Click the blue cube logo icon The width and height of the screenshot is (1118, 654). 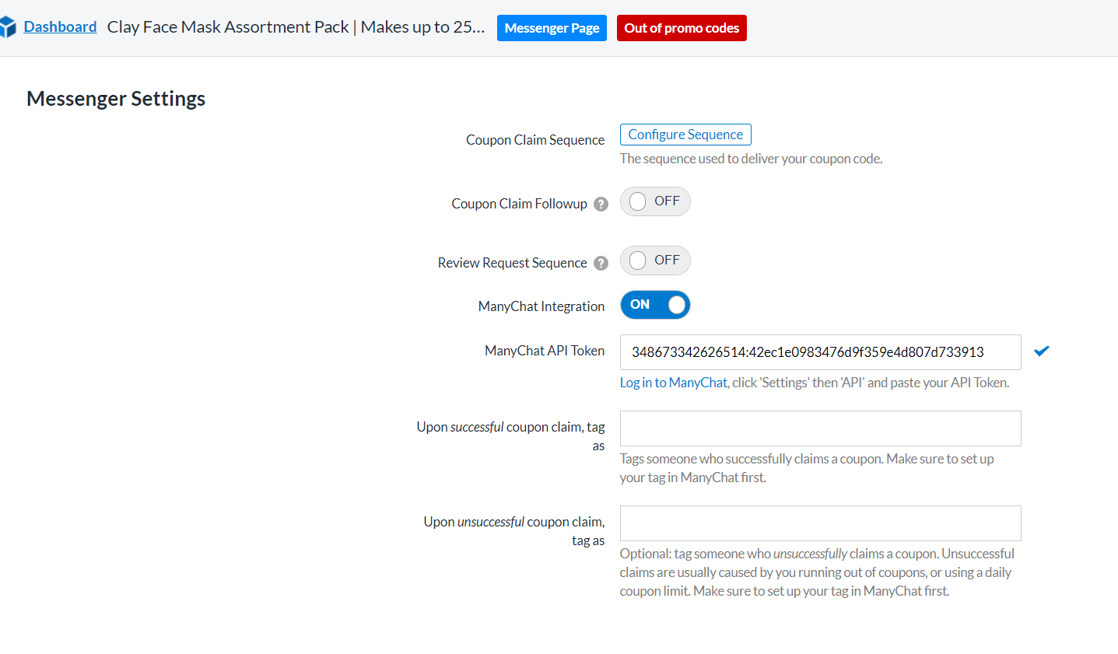[8, 27]
